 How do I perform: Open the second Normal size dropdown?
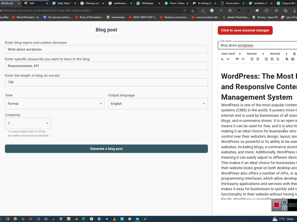(x=279, y=54)
